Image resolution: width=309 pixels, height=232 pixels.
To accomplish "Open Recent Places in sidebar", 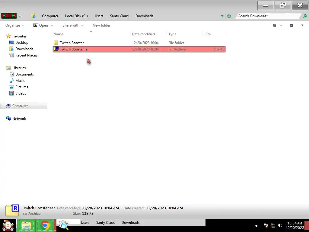I will point(26,55).
